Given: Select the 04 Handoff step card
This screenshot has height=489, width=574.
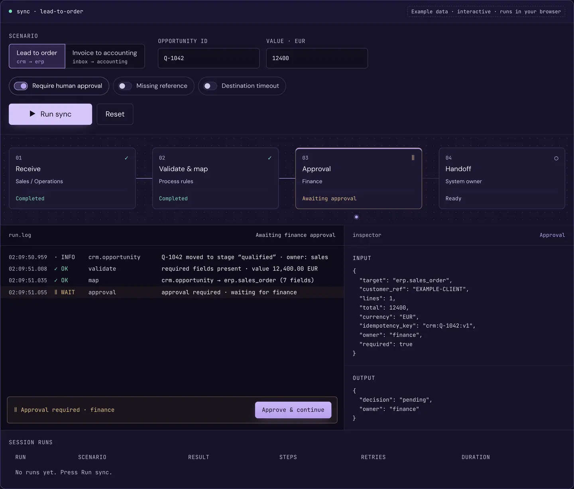Looking at the screenshot, I should click(502, 179).
